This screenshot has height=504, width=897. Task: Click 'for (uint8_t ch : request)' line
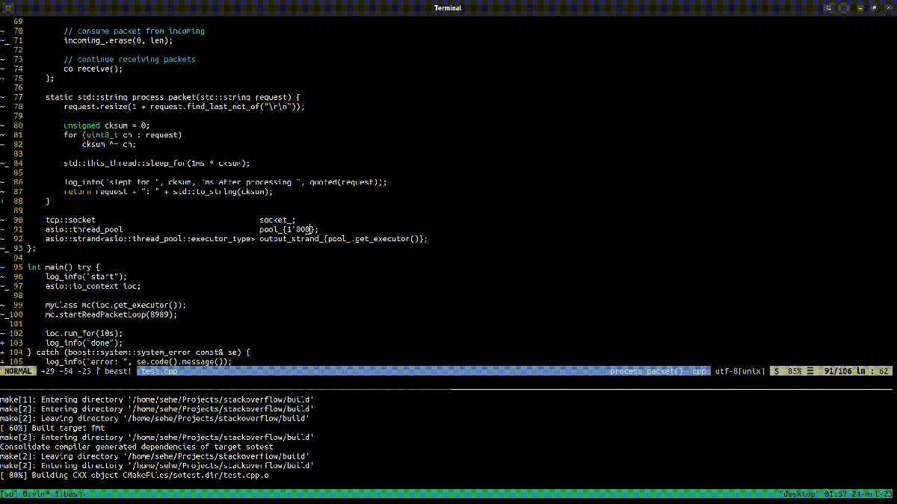point(123,135)
